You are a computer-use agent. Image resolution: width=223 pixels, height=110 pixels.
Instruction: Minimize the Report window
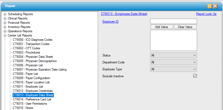(210, 6)
